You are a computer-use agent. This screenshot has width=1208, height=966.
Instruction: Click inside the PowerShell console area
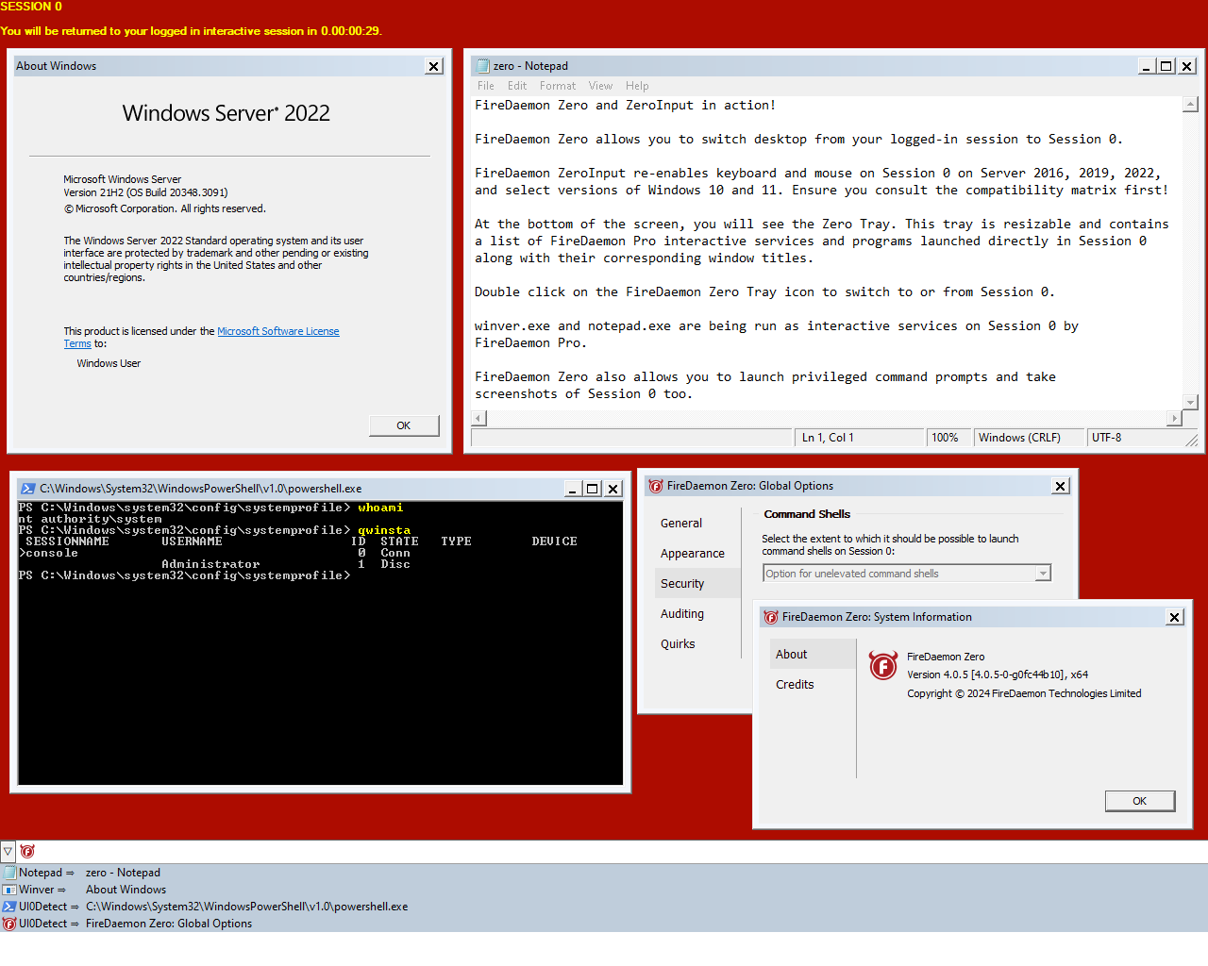[320, 642]
